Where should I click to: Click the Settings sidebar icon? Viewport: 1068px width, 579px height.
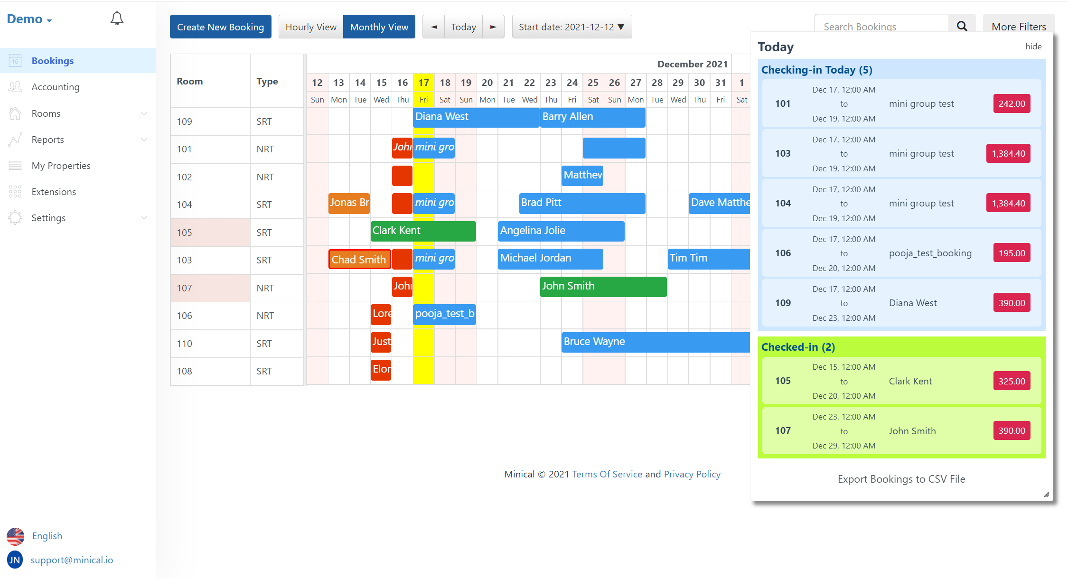pos(15,218)
